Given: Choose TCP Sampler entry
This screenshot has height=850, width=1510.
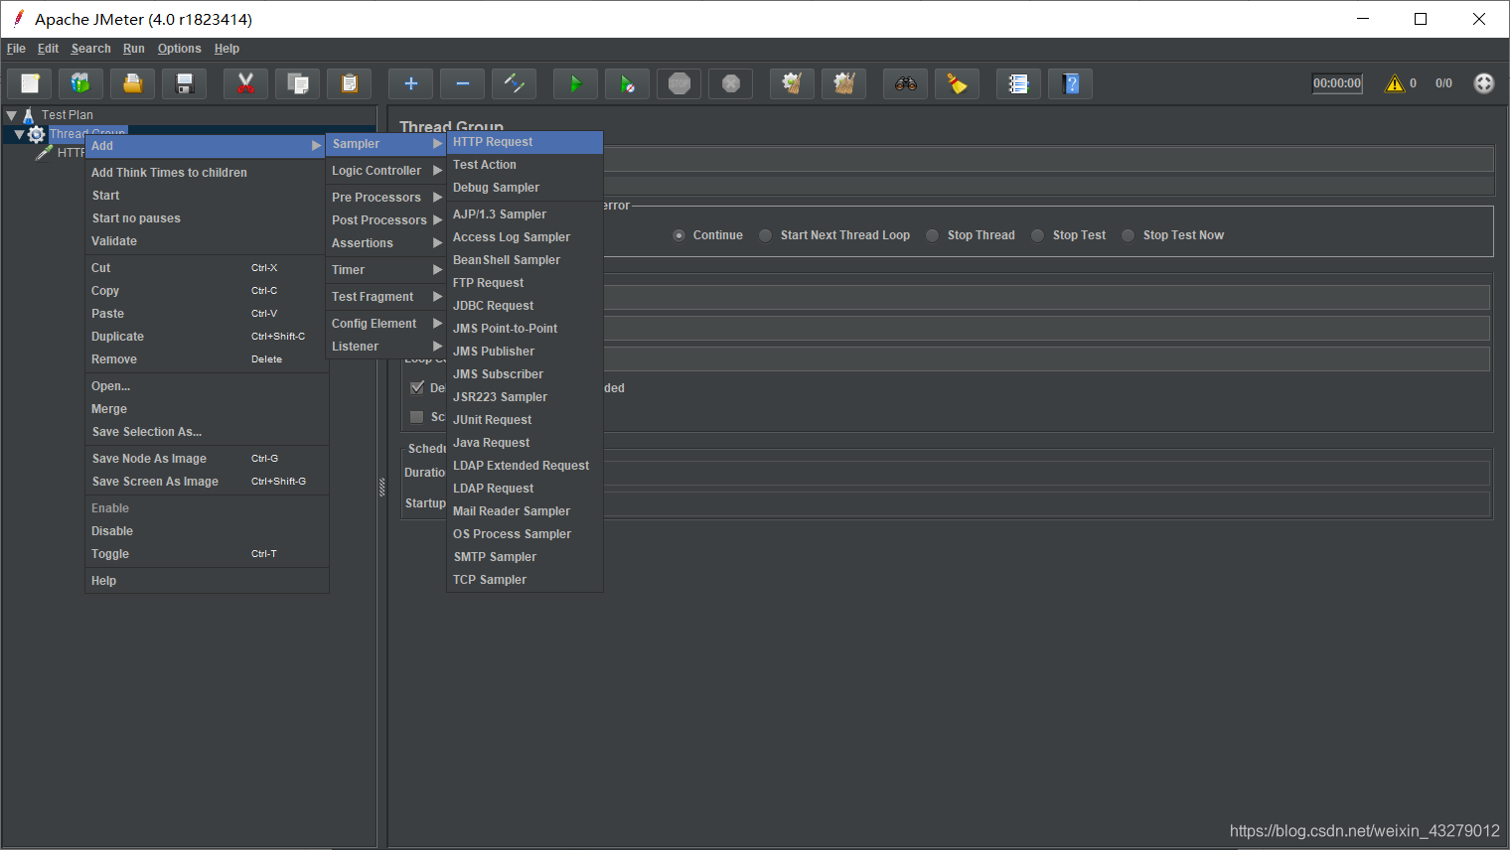Looking at the screenshot, I should (x=525, y=580).
